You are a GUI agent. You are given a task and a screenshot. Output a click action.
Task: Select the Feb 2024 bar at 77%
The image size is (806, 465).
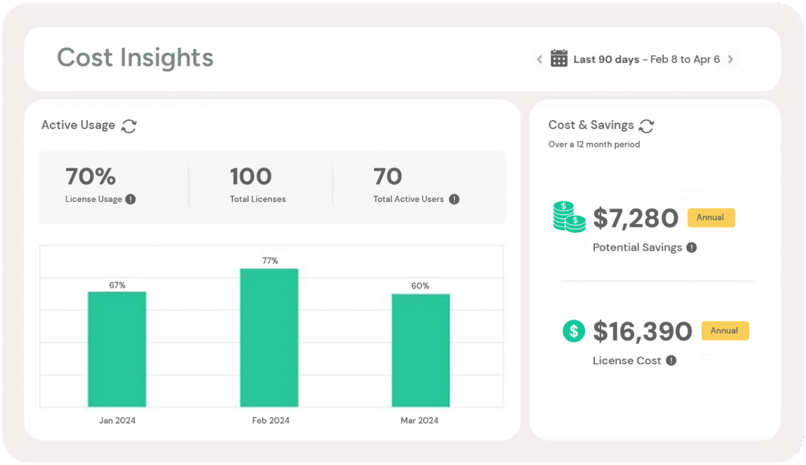[269, 338]
